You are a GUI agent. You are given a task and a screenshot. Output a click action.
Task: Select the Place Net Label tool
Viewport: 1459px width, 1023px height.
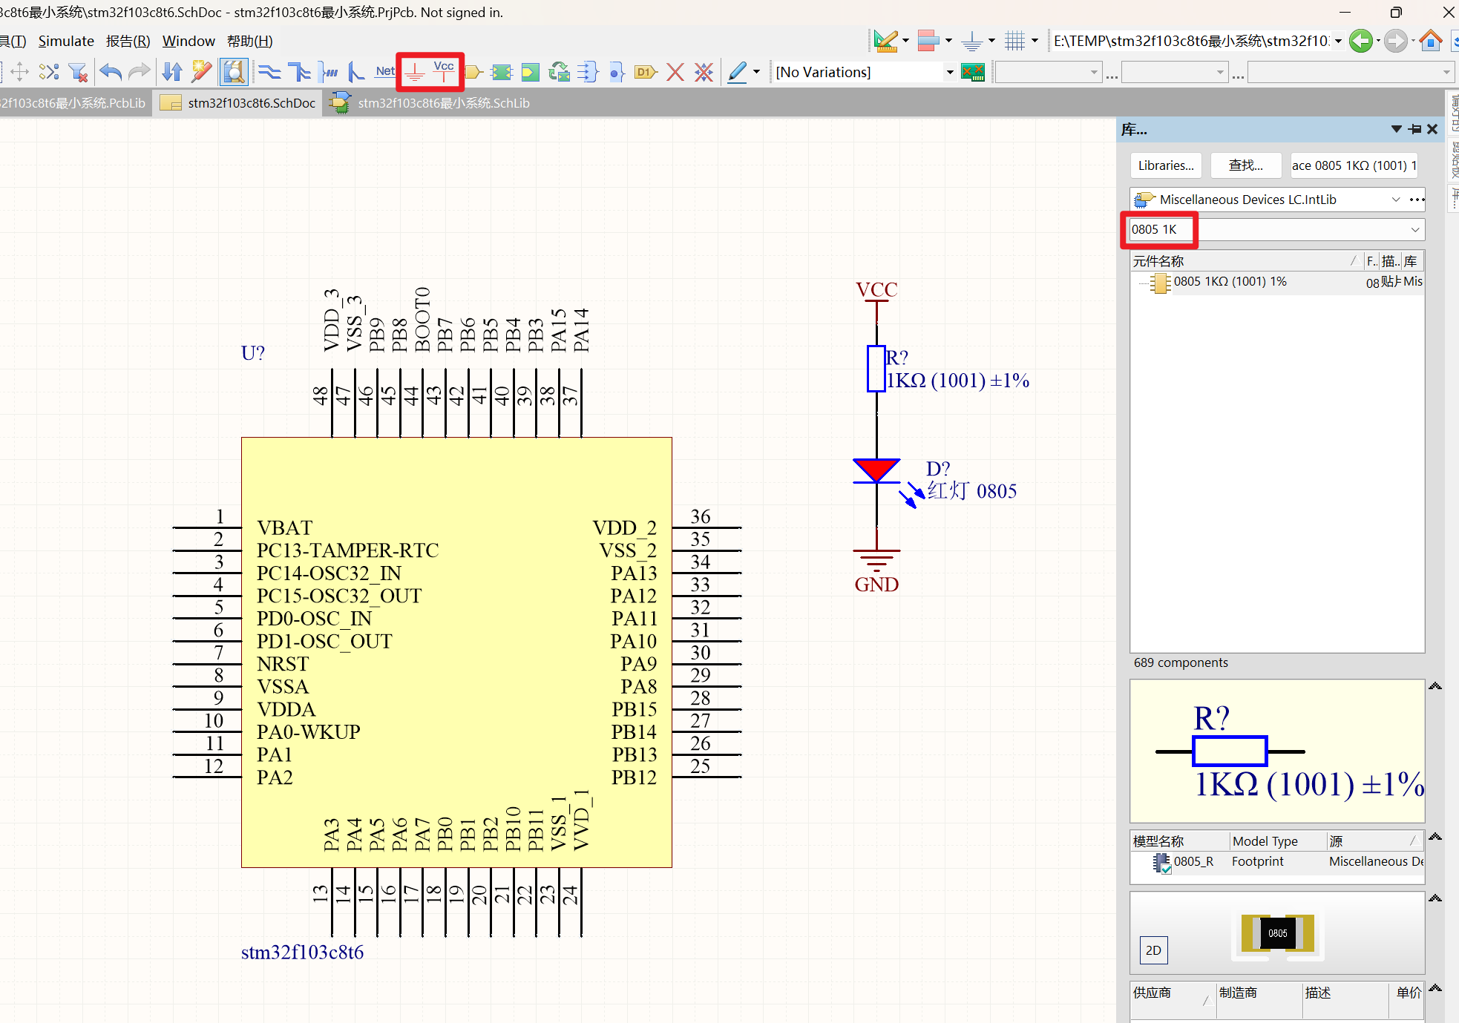click(385, 72)
